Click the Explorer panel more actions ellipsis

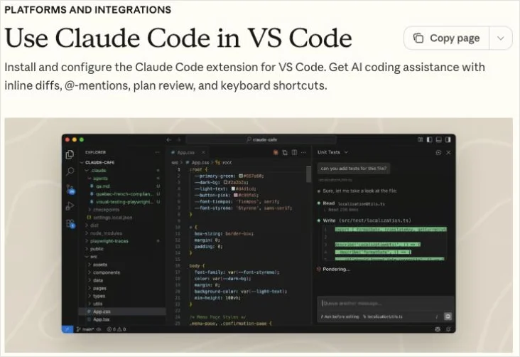pos(157,152)
